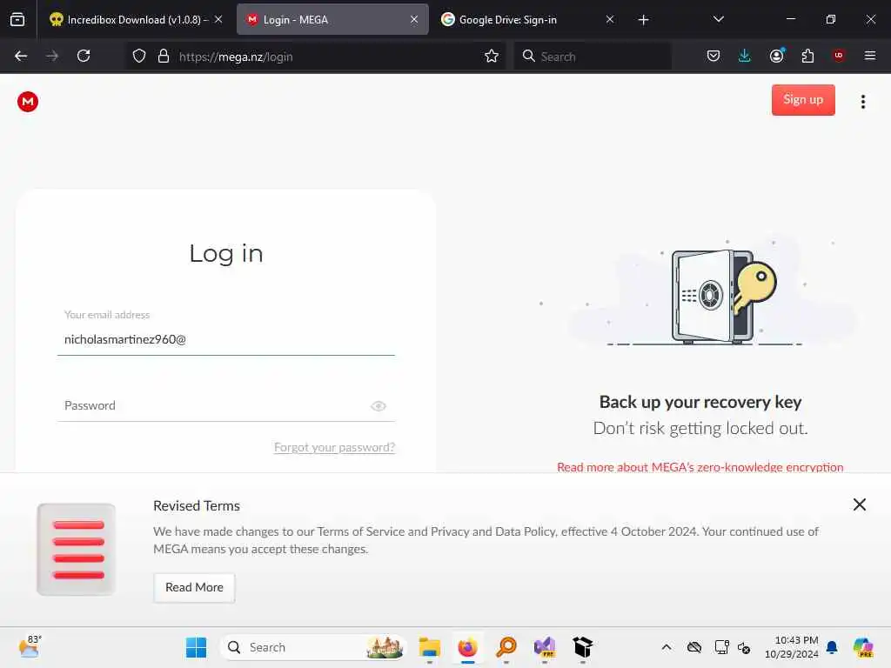Show hidden system tray icons
This screenshot has width=891, height=668.
667,647
